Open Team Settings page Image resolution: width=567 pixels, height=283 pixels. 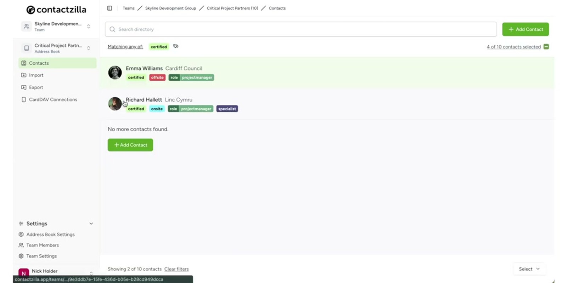41,256
